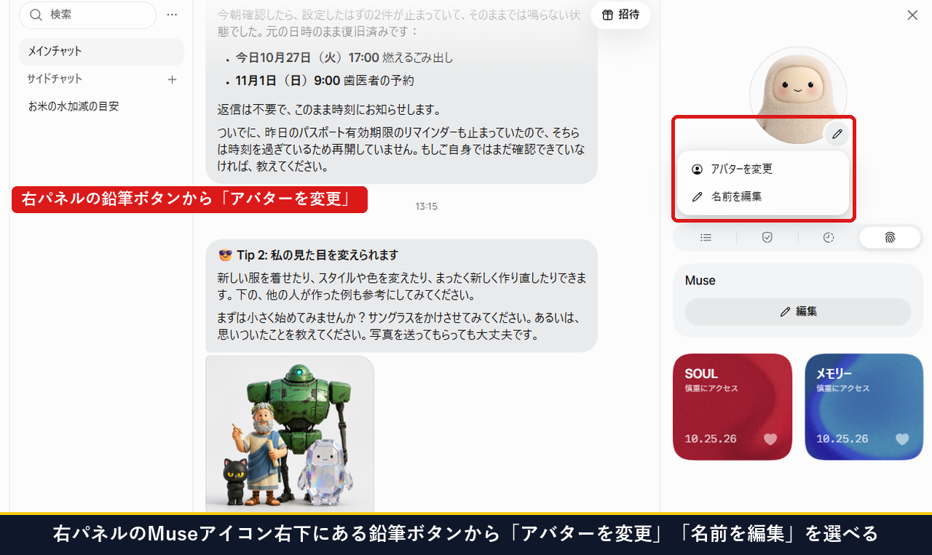Click the gift icon in 招待 button
Screen dimensions: 932x555
pyautogui.click(x=608, y=15)
